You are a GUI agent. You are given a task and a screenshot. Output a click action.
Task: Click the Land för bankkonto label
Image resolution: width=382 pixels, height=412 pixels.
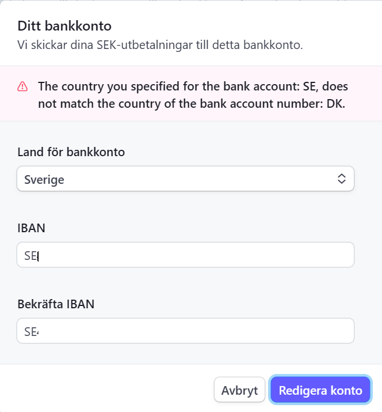point(71,152)
